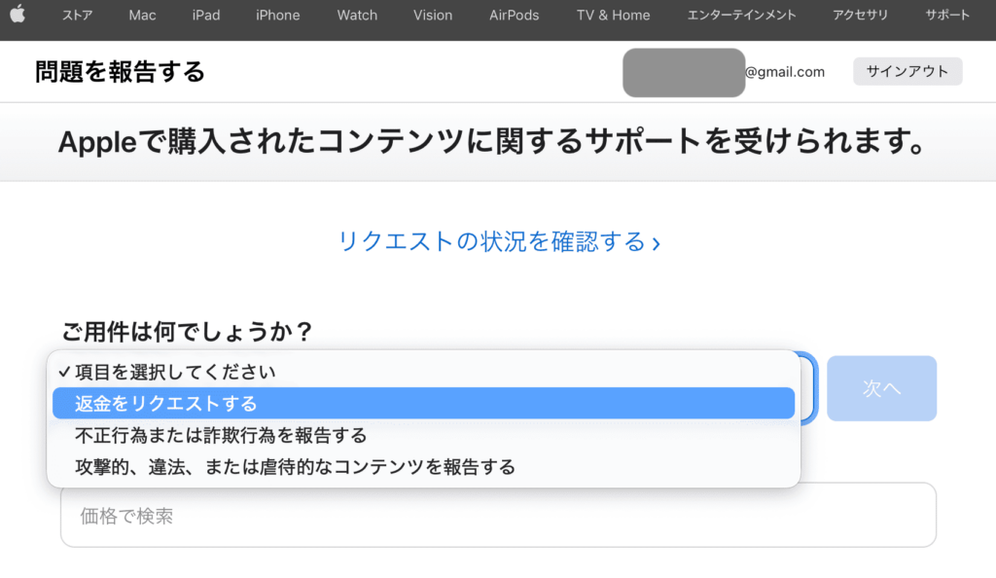Select アクセサリ in the navigation bar
The width and height of the screenshot is (996, 578).
tap(860, 15)
